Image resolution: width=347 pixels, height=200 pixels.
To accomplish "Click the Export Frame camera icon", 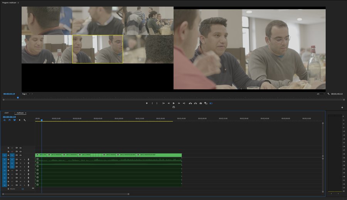I will pyautogui.click(x=200, y=103).
